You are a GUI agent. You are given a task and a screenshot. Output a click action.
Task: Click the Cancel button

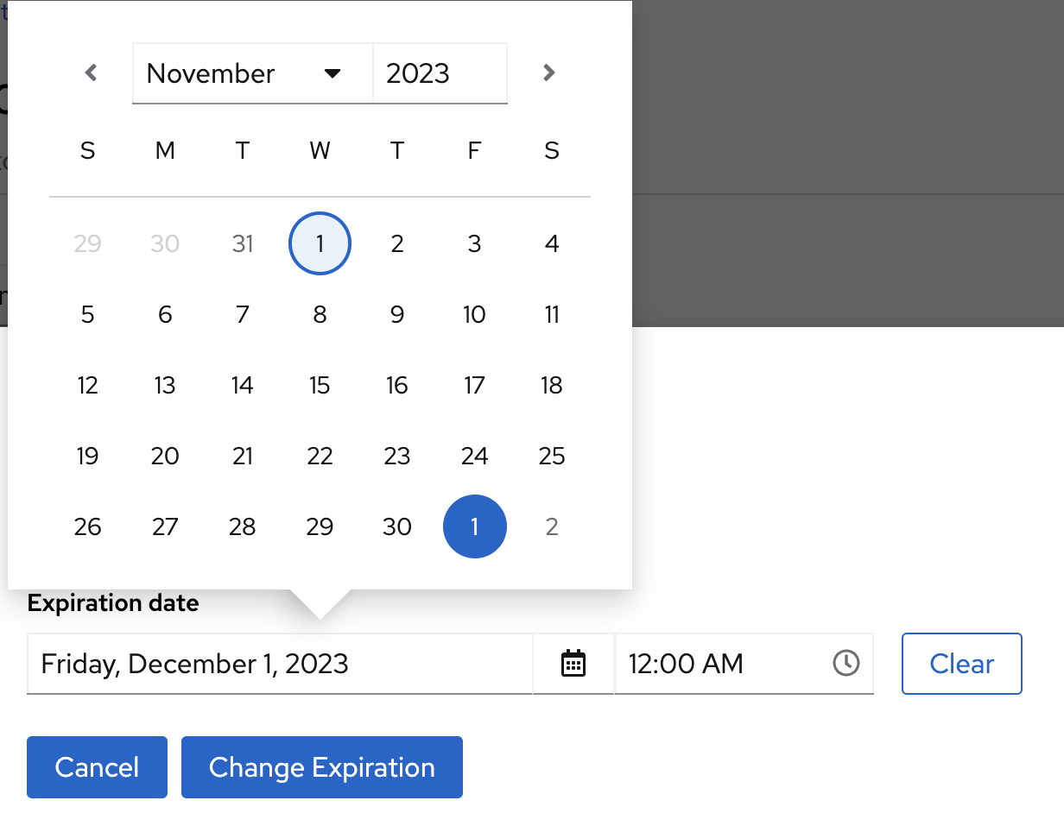point(97,767)
